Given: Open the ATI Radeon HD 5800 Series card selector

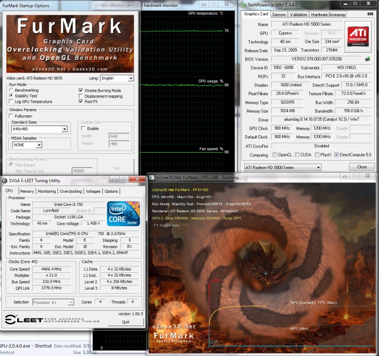Looking at the screenshot, I should point(283,167).
